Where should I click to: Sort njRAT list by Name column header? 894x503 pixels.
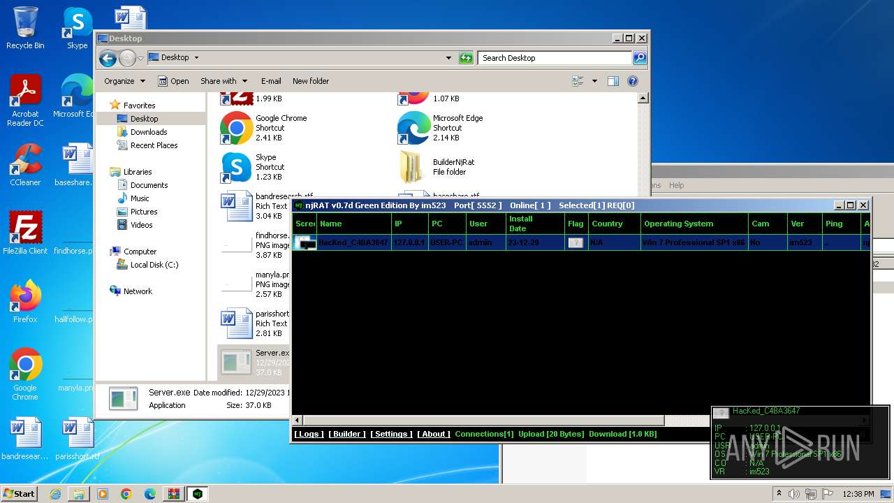pyautogui.click(x=354, y=224)
